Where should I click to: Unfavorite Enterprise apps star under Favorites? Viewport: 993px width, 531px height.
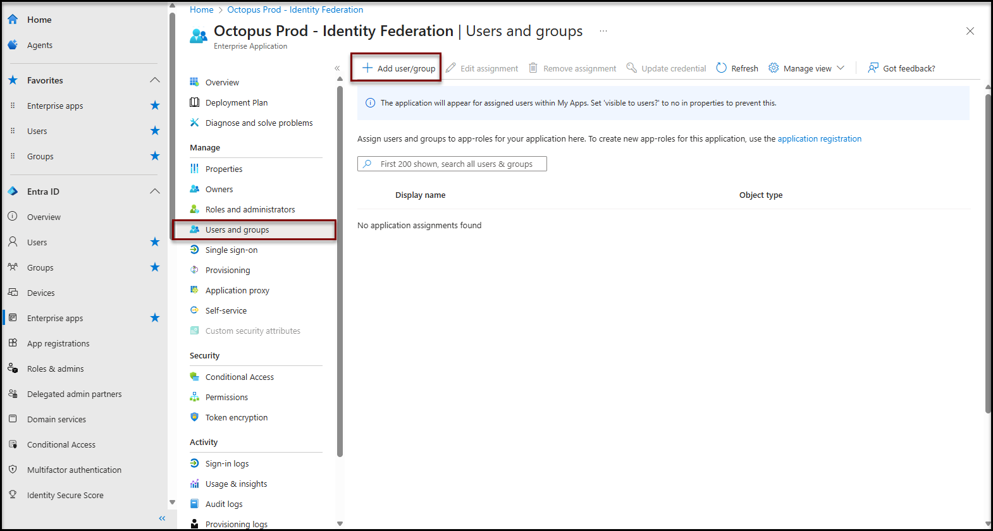[x=155, y=106]
